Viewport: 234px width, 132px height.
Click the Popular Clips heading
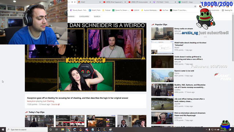(x=161, y=25)
